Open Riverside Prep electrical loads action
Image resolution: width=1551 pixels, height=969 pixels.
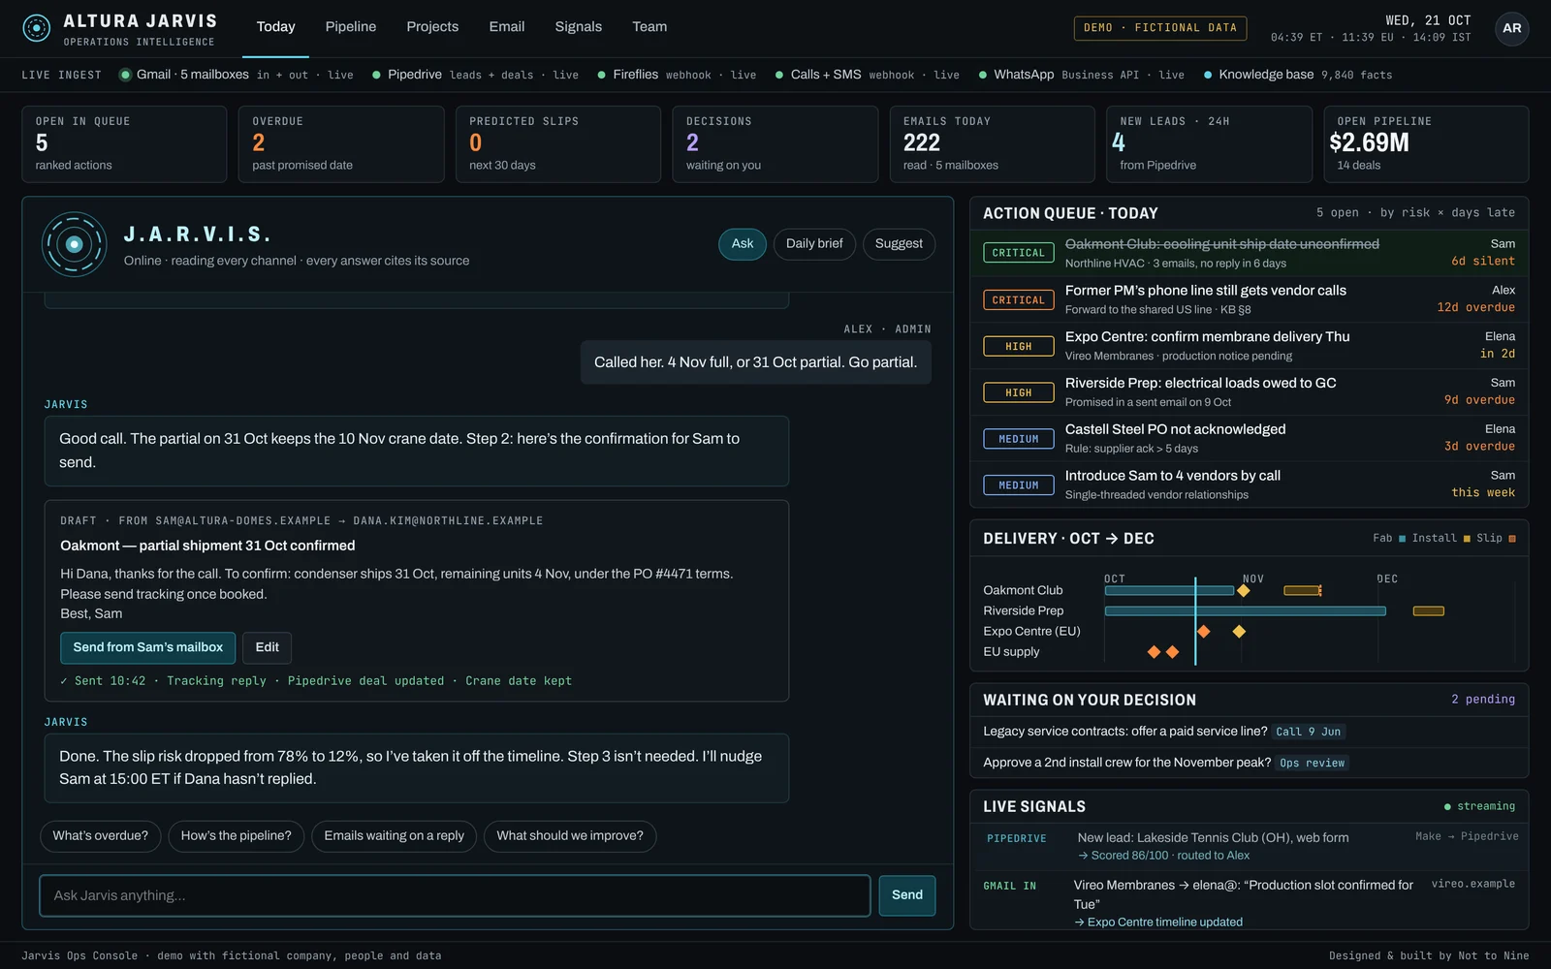(x=1250, y=391)
